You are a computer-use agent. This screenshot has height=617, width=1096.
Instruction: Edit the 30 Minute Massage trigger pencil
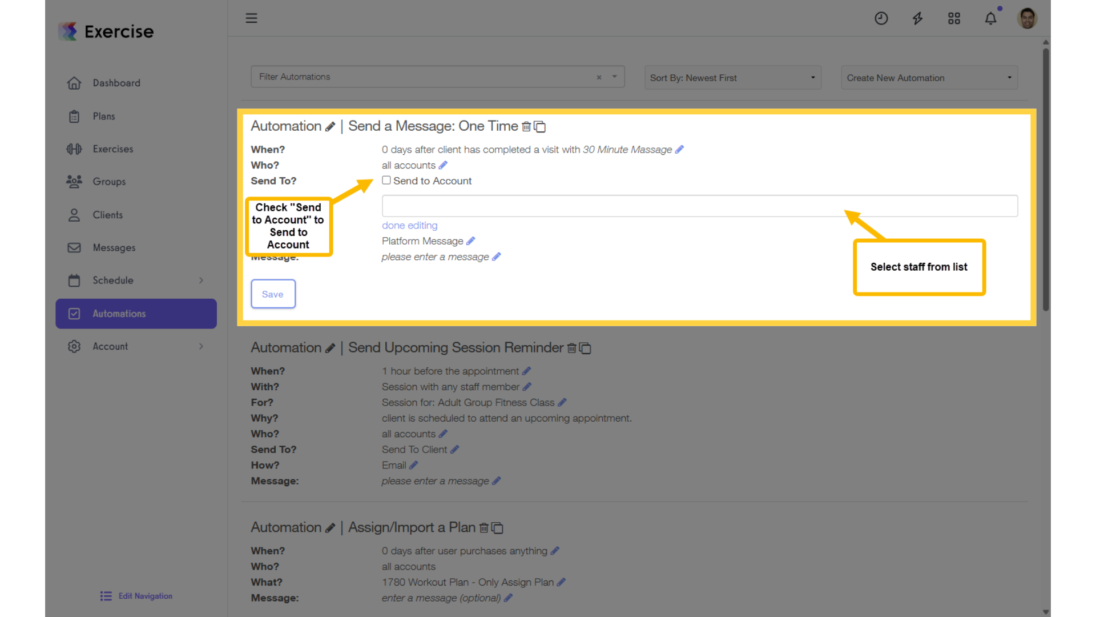tap(679, 149)
